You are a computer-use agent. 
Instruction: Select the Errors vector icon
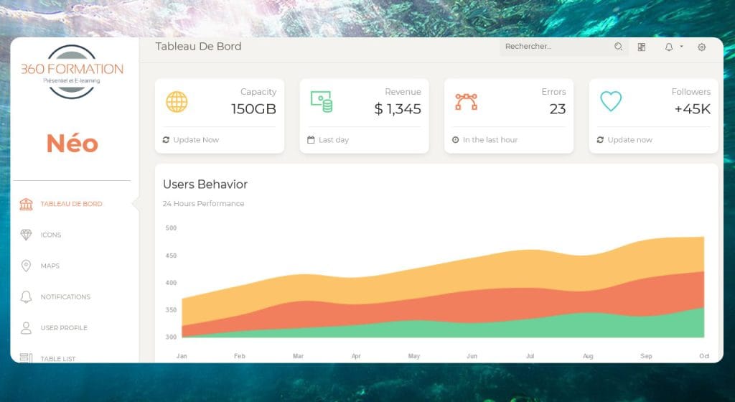[x=466, y=102]
